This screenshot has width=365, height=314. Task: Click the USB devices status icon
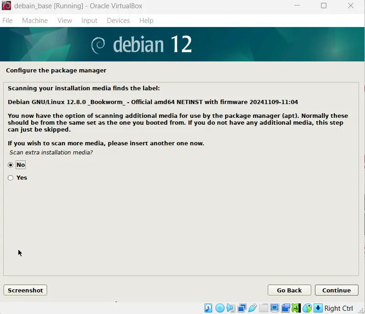coord(253,308)
